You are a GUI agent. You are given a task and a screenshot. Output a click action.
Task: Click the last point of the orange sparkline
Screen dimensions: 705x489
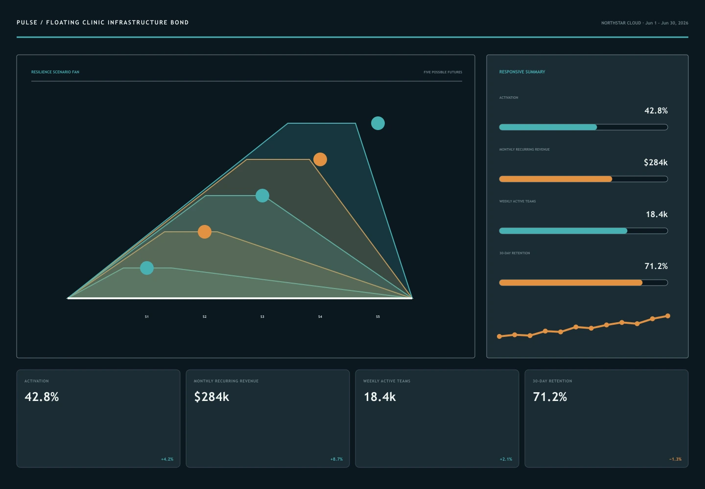click(x=668, y=316)
